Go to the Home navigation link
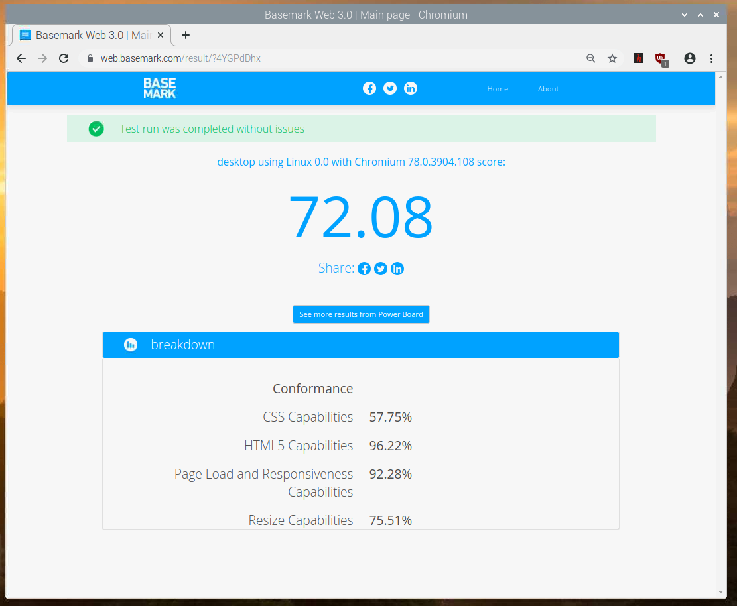 [498, 89]
